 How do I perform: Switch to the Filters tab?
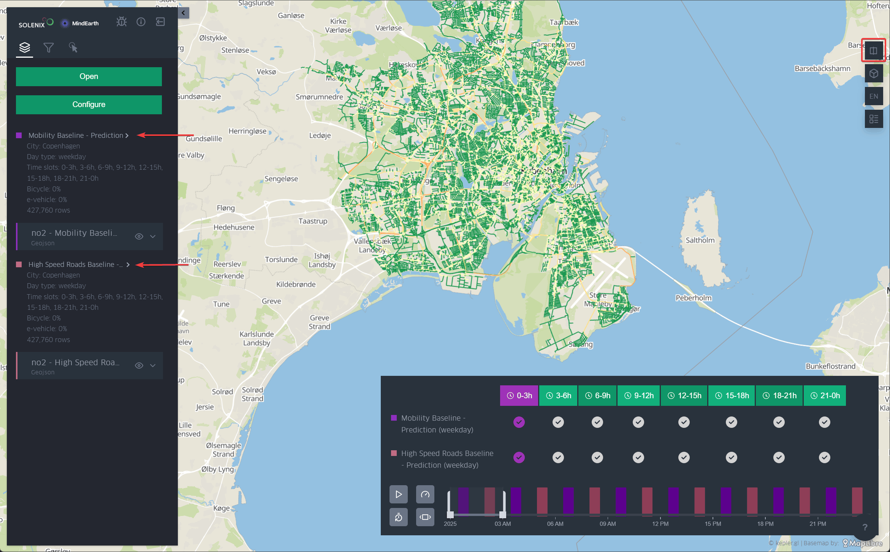click(x=49, y=48)
